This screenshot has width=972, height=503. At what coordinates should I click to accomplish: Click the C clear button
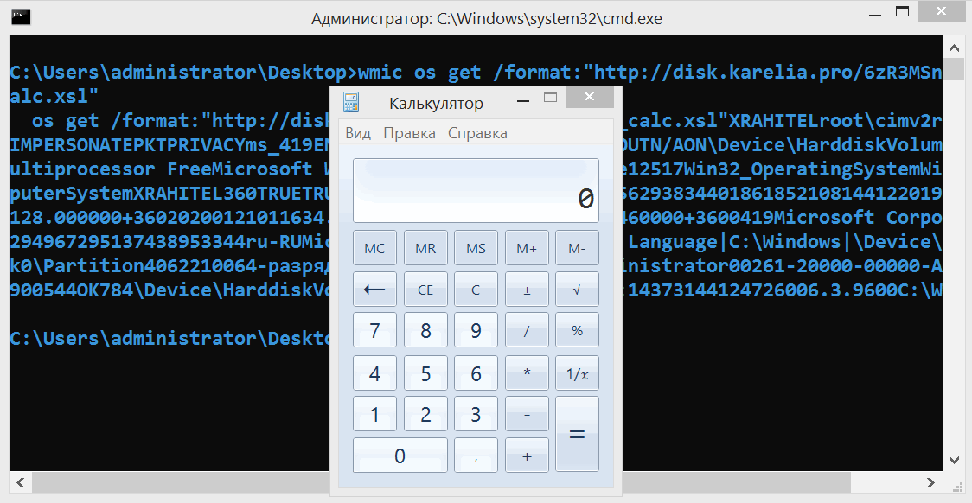coord(476,289)
